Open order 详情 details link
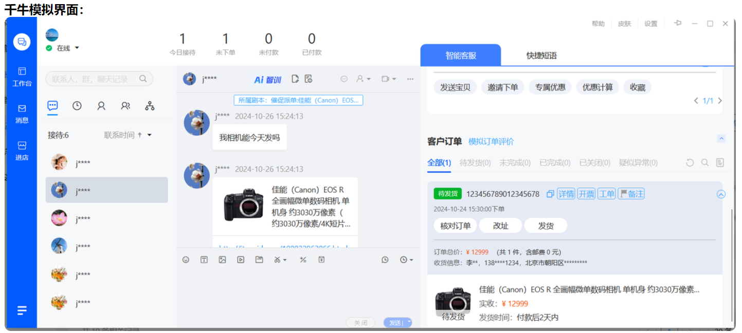 pos(566,194)
